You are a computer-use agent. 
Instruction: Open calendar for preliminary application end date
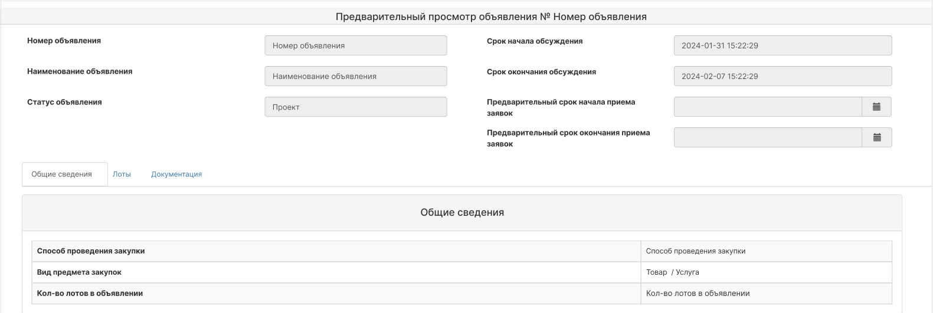point(876,137)
